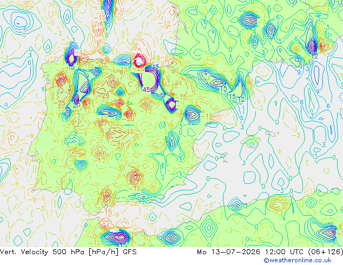This screenshot has width=343, height=265.
Task: Click the purple '45' contour label
Action: [147, 89]
